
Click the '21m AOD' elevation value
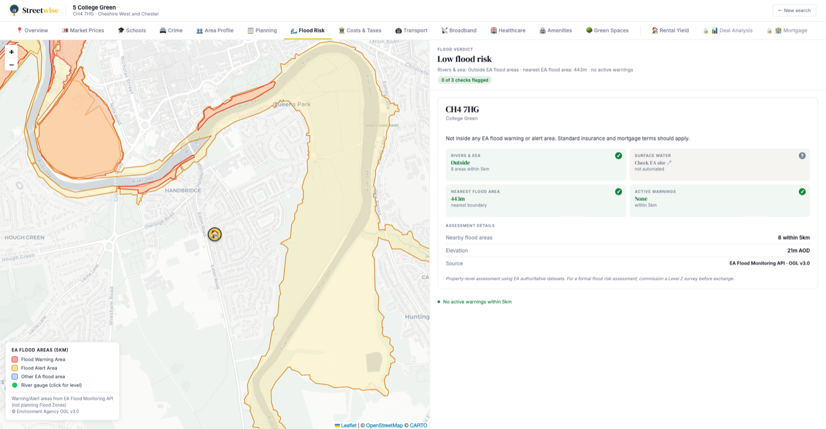click(x=798, y=251)
